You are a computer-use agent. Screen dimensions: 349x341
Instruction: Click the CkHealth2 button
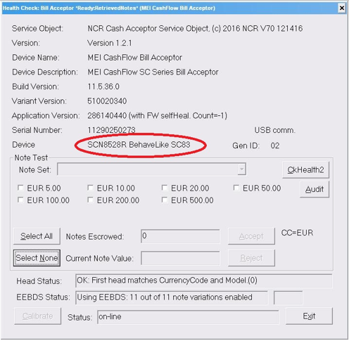tap(305, 170)
